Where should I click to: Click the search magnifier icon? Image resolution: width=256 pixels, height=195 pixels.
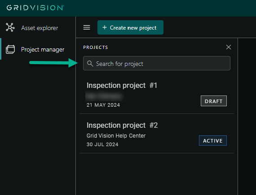[x=90, y=64]
